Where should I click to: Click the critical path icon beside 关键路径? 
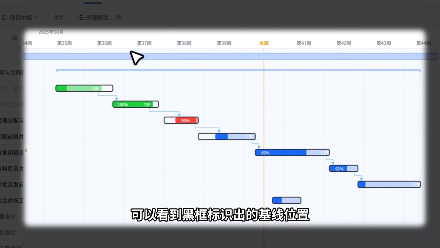[81, 17]
